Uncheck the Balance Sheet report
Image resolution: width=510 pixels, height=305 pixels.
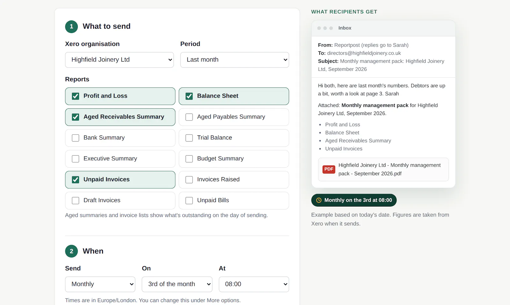tap(189, 96)
